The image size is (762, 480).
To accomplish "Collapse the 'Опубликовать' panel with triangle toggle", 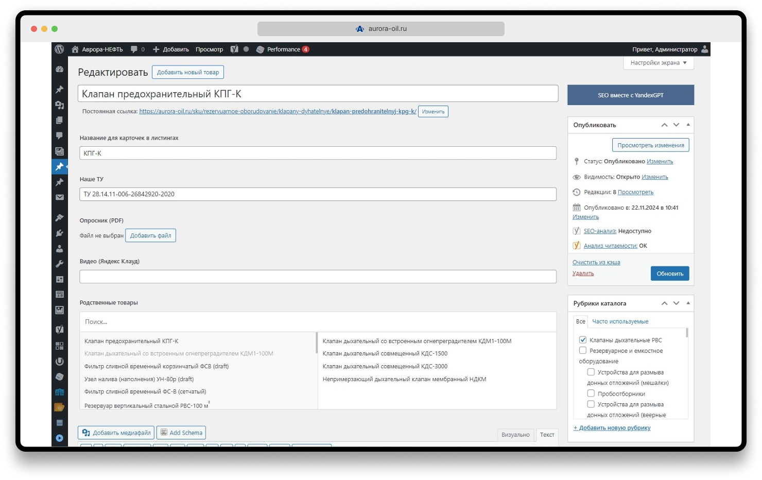I will [x=688, y=125].
